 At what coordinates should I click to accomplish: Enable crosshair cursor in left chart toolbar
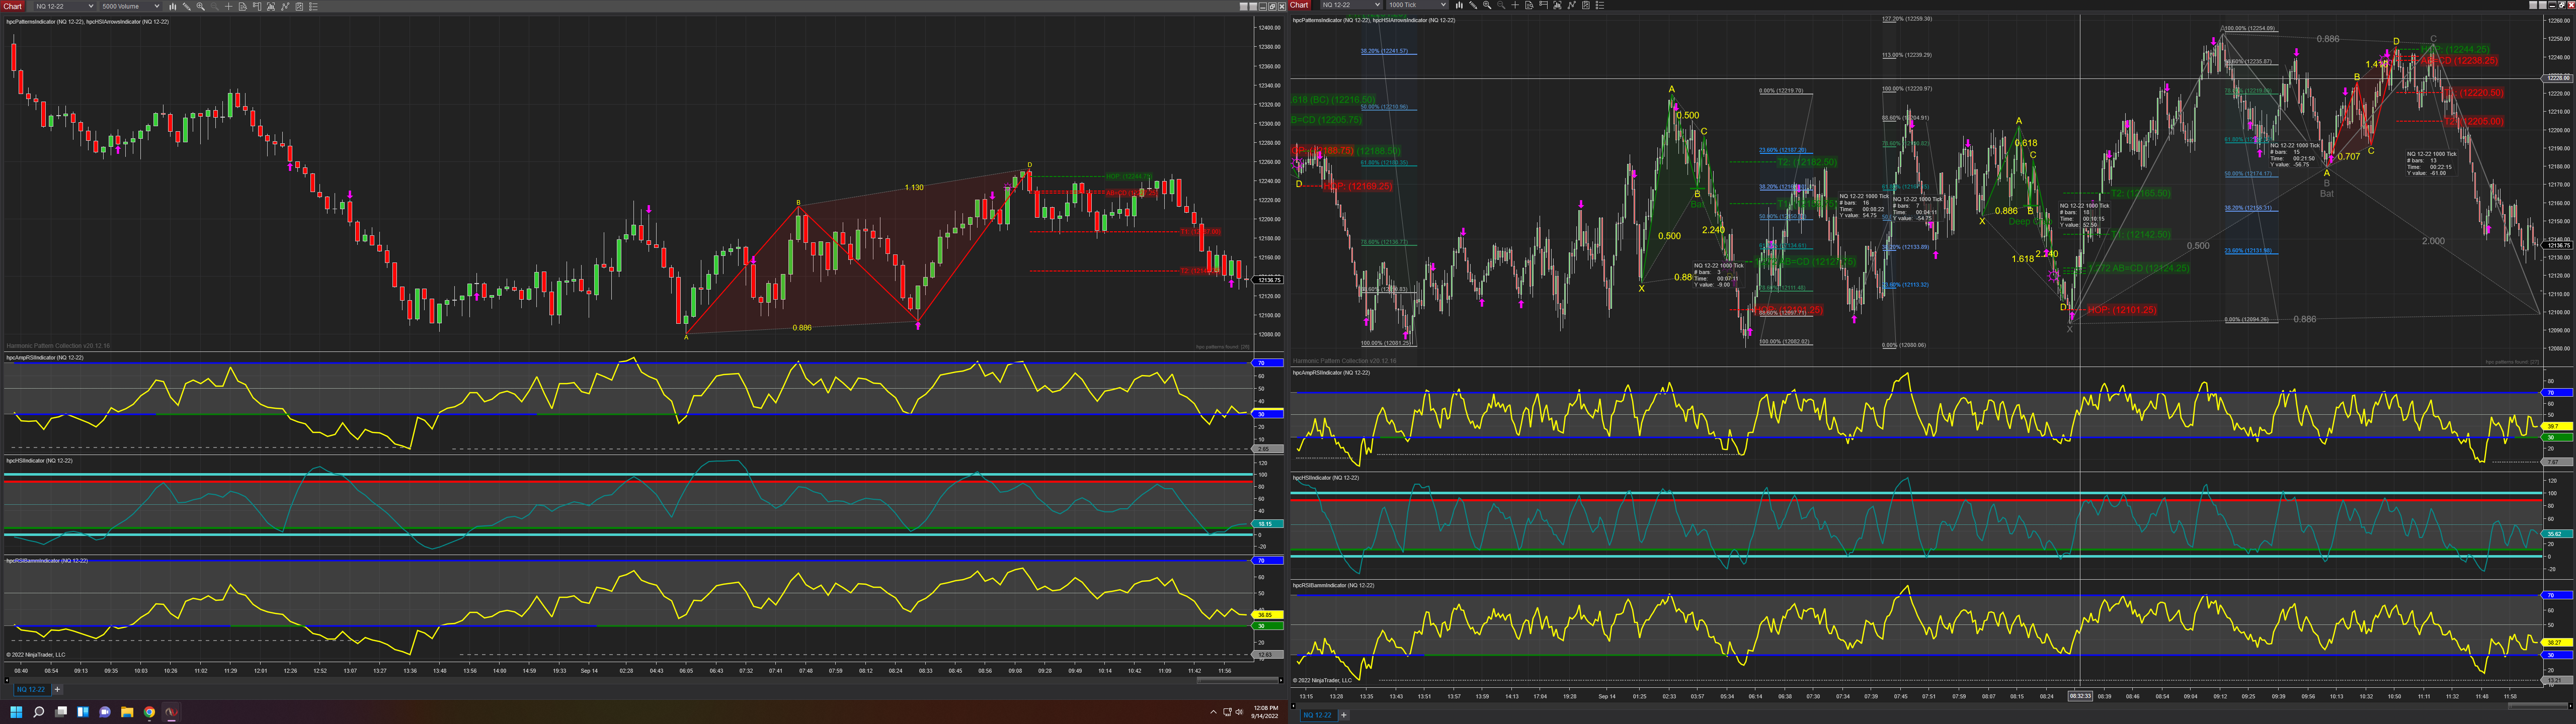[229, 6]
